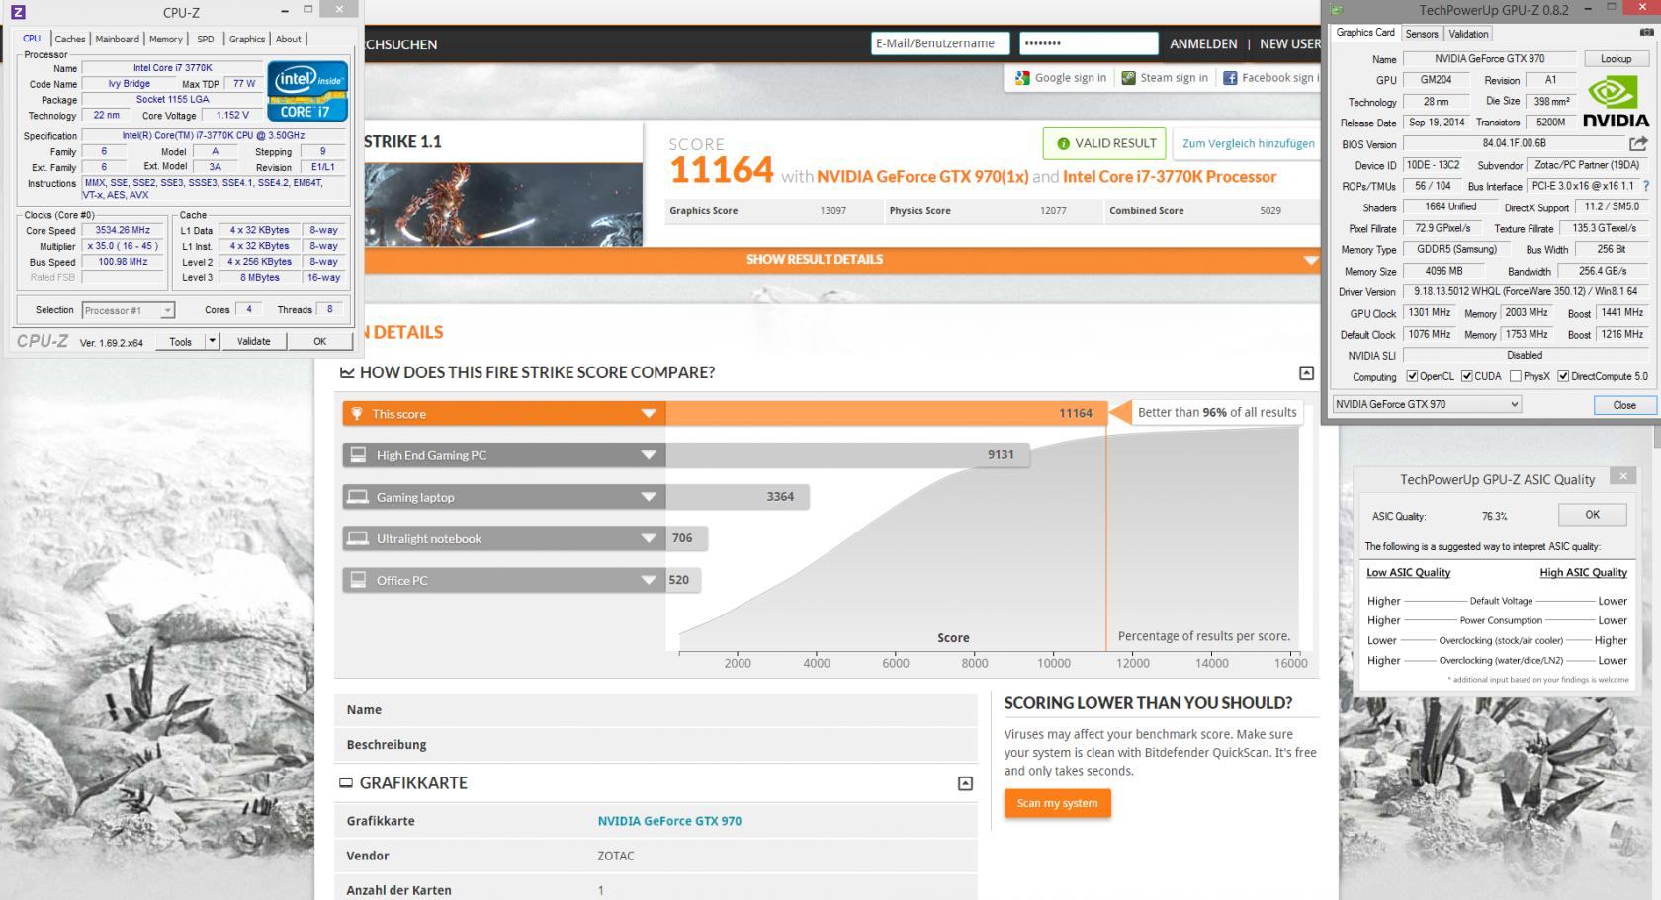The height and width of the screenshot is (900, 1661).
Task: Switch to the CPU-Z Mainboard tab
Action: tap(117, 39)
